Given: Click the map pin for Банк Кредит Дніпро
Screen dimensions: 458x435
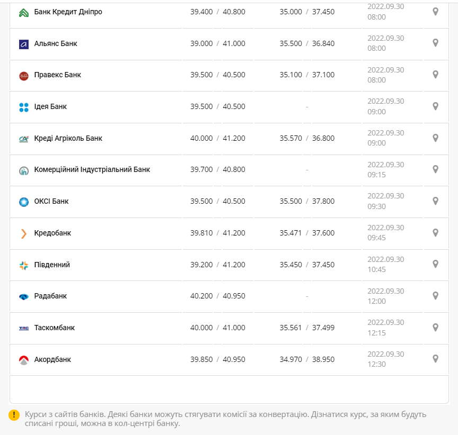Looking at the screenshot, I should coord(435,11).
